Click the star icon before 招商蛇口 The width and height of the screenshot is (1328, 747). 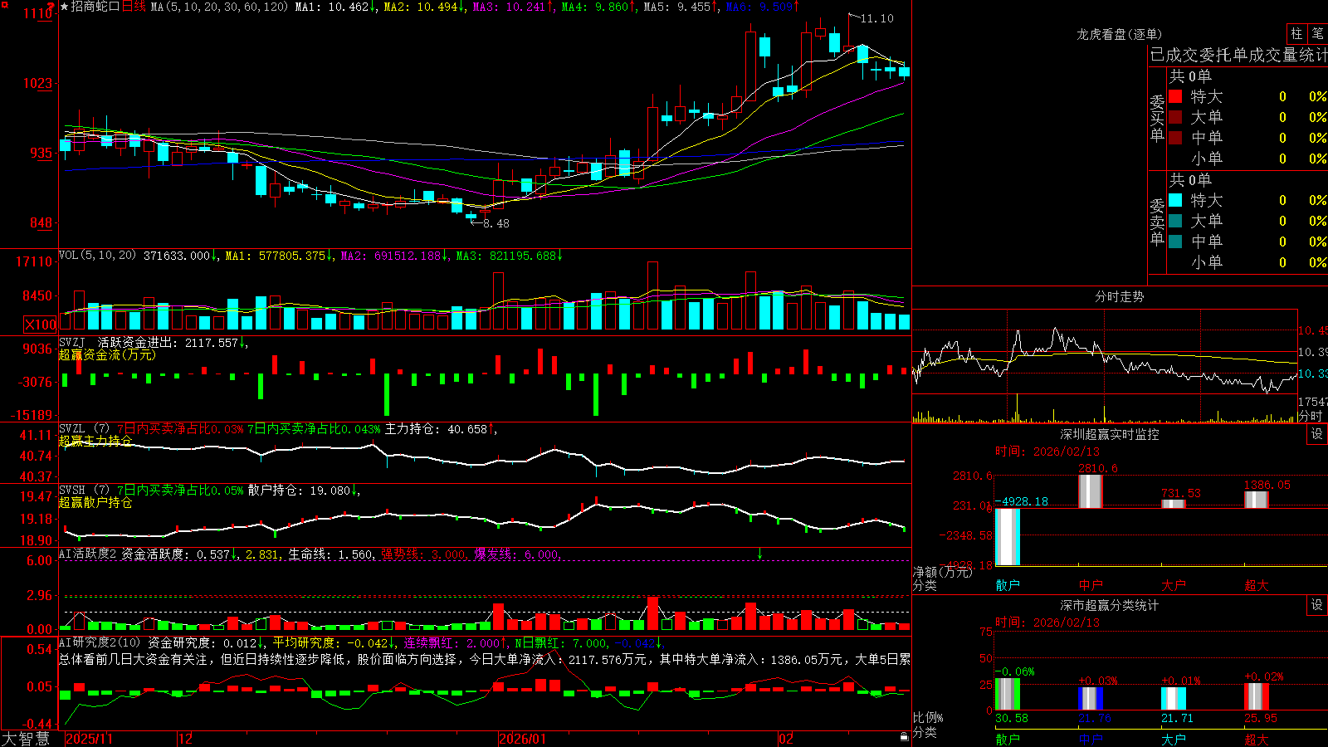(64, 7)
